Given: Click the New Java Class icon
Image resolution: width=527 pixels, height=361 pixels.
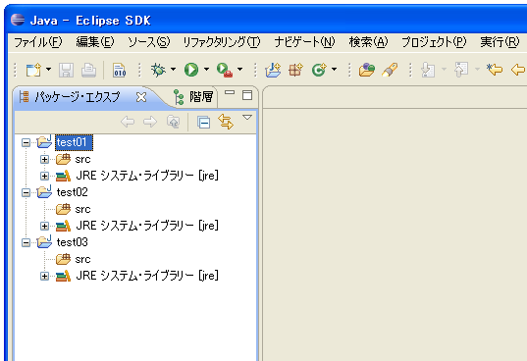Looking at the screenshot, I should click(x=319, y=70).
